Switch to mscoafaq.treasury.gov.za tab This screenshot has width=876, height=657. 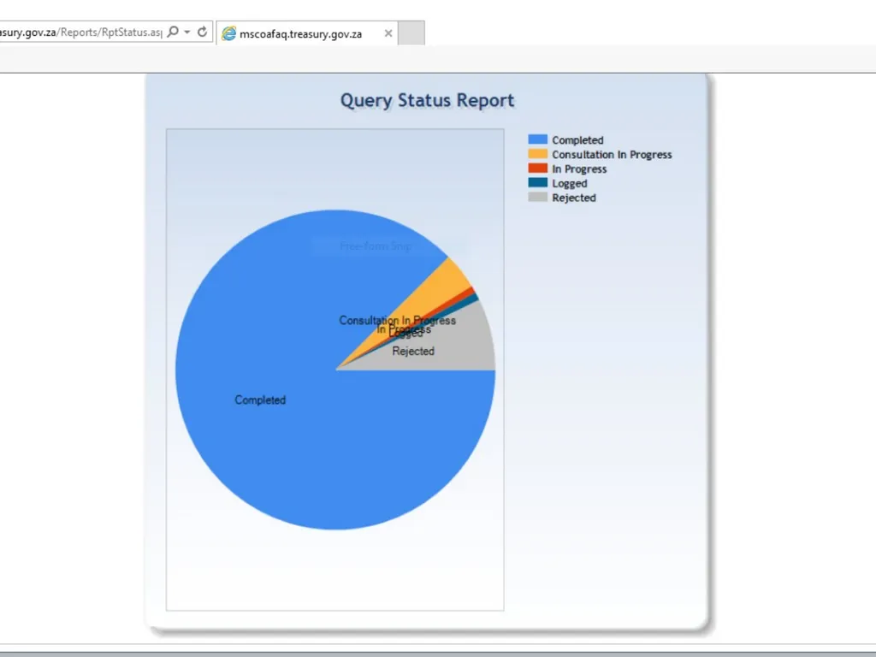click(x=307, y=33)
